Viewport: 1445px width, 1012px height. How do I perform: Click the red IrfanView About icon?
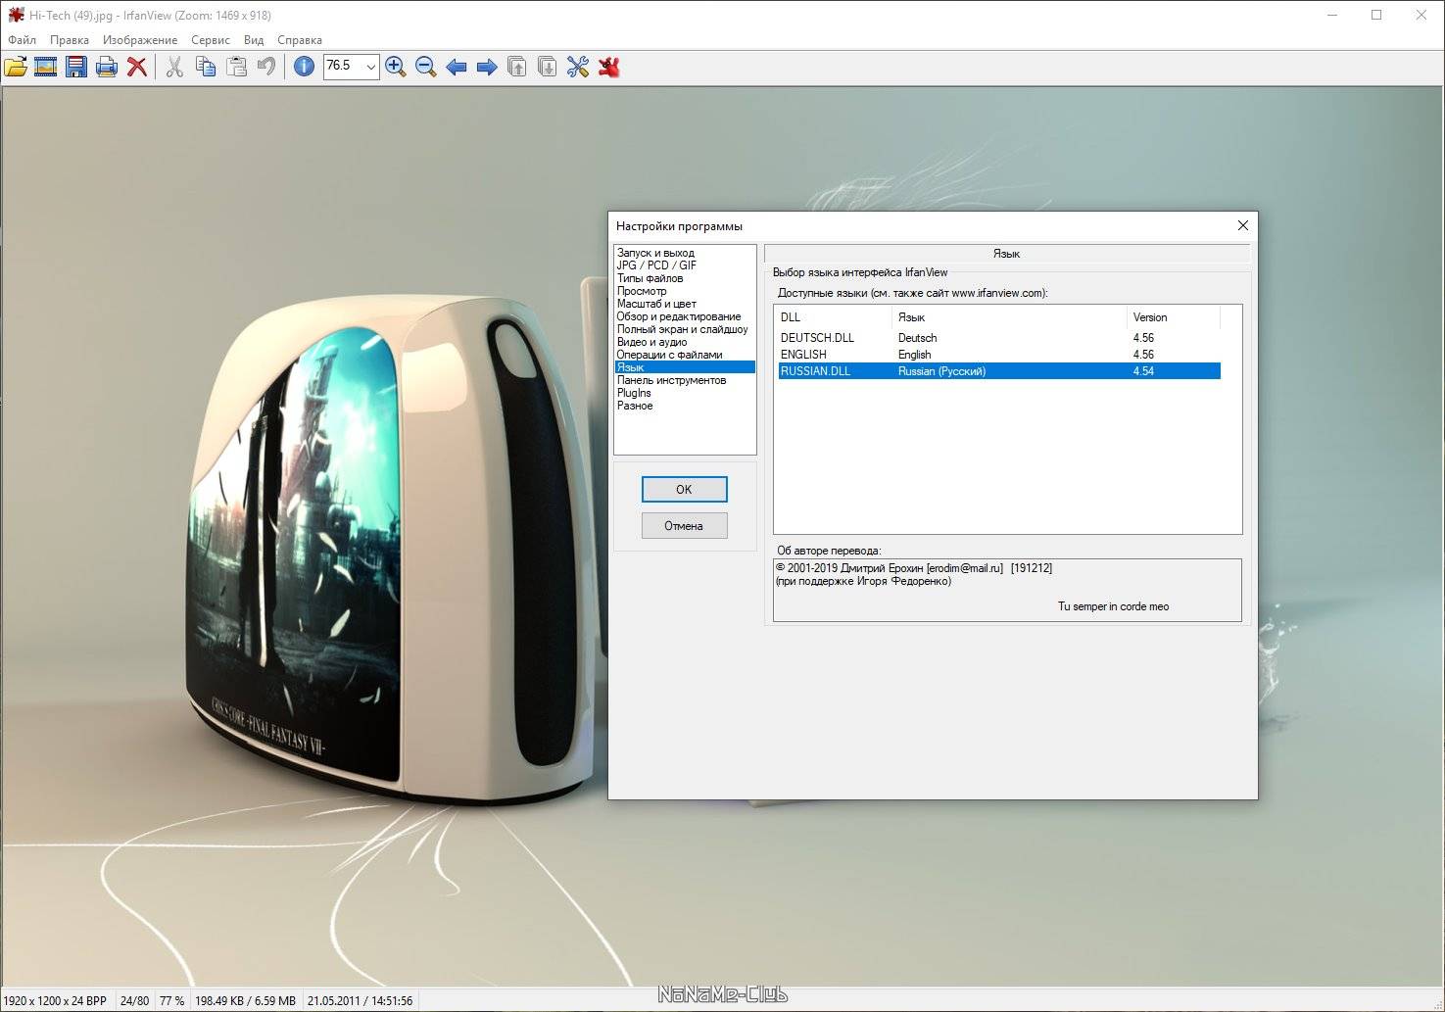pyautogui.click(x=609, y=67)
